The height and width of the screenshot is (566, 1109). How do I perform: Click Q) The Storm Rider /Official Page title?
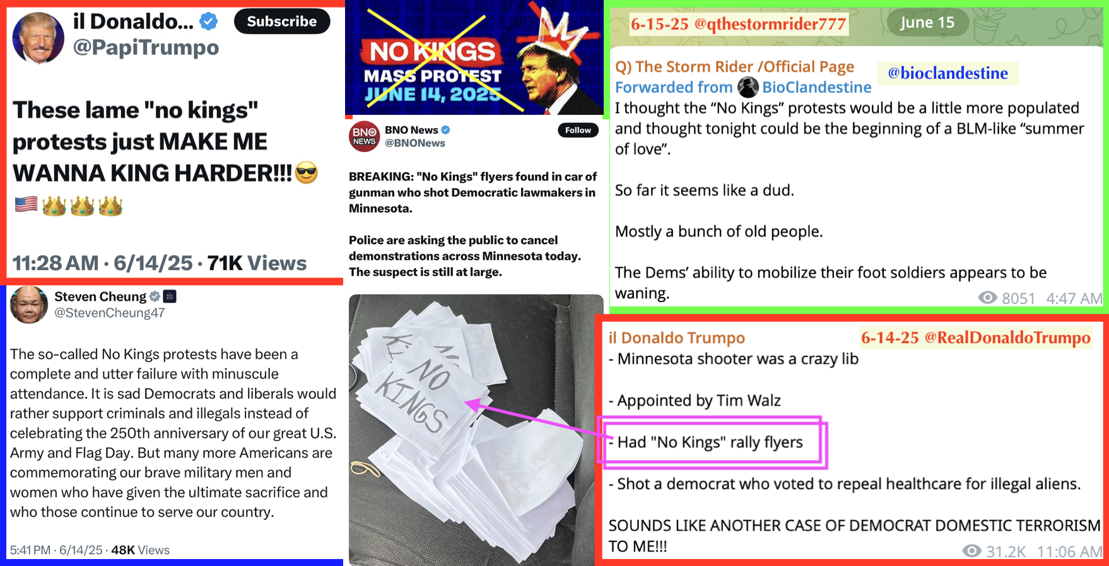tap(734, 67)
